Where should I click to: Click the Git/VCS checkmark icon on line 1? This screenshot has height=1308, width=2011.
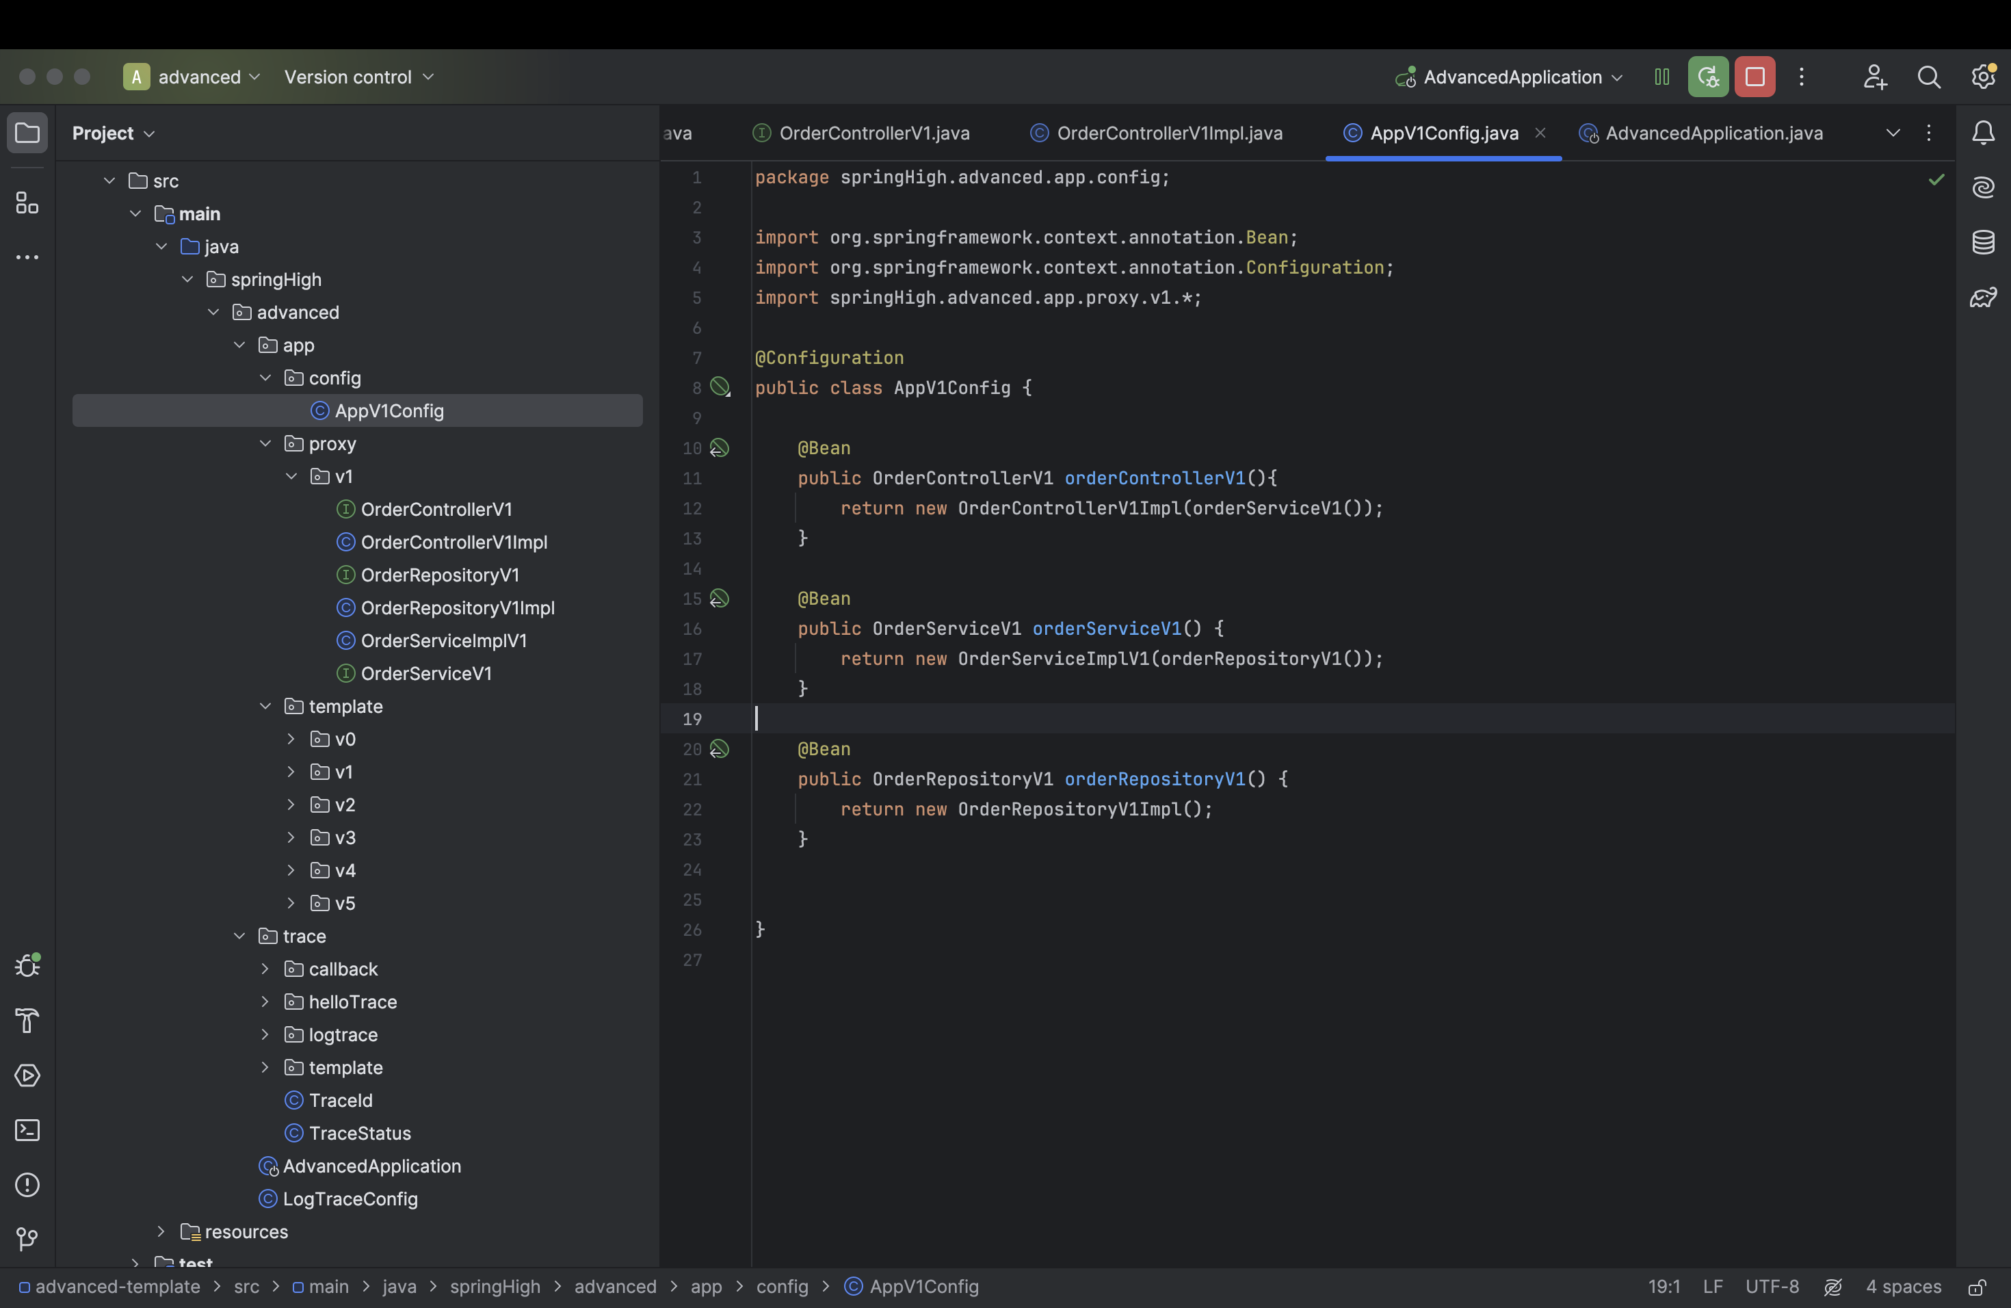[x=1936, y=179]
